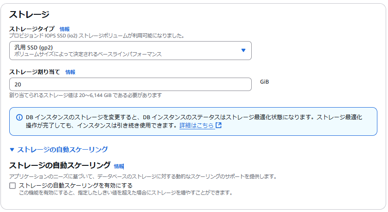
Task: Open the 情報 link next to ストレージタイプ
Action: (65, 29)
